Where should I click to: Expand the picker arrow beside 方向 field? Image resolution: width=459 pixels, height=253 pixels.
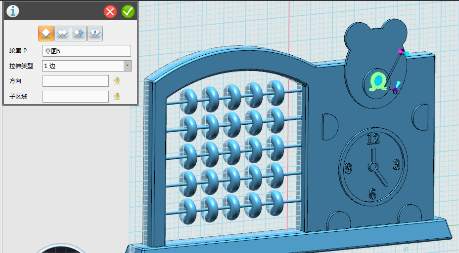click(x=117, y=81)
